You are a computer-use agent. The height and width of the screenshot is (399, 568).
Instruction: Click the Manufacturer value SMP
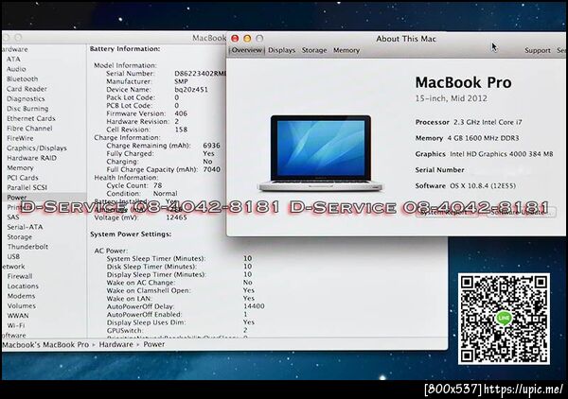pyautogui.click(x=181, y=81)
